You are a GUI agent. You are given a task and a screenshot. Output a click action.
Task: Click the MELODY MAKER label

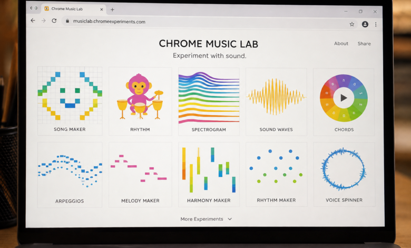click(x=140, y=201)
